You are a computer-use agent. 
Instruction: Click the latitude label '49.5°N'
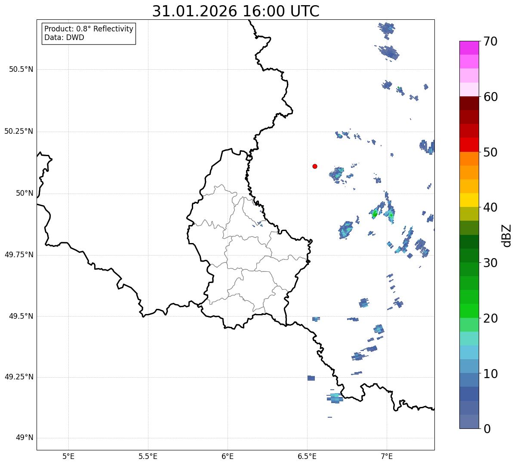click(x=21, y=316)
